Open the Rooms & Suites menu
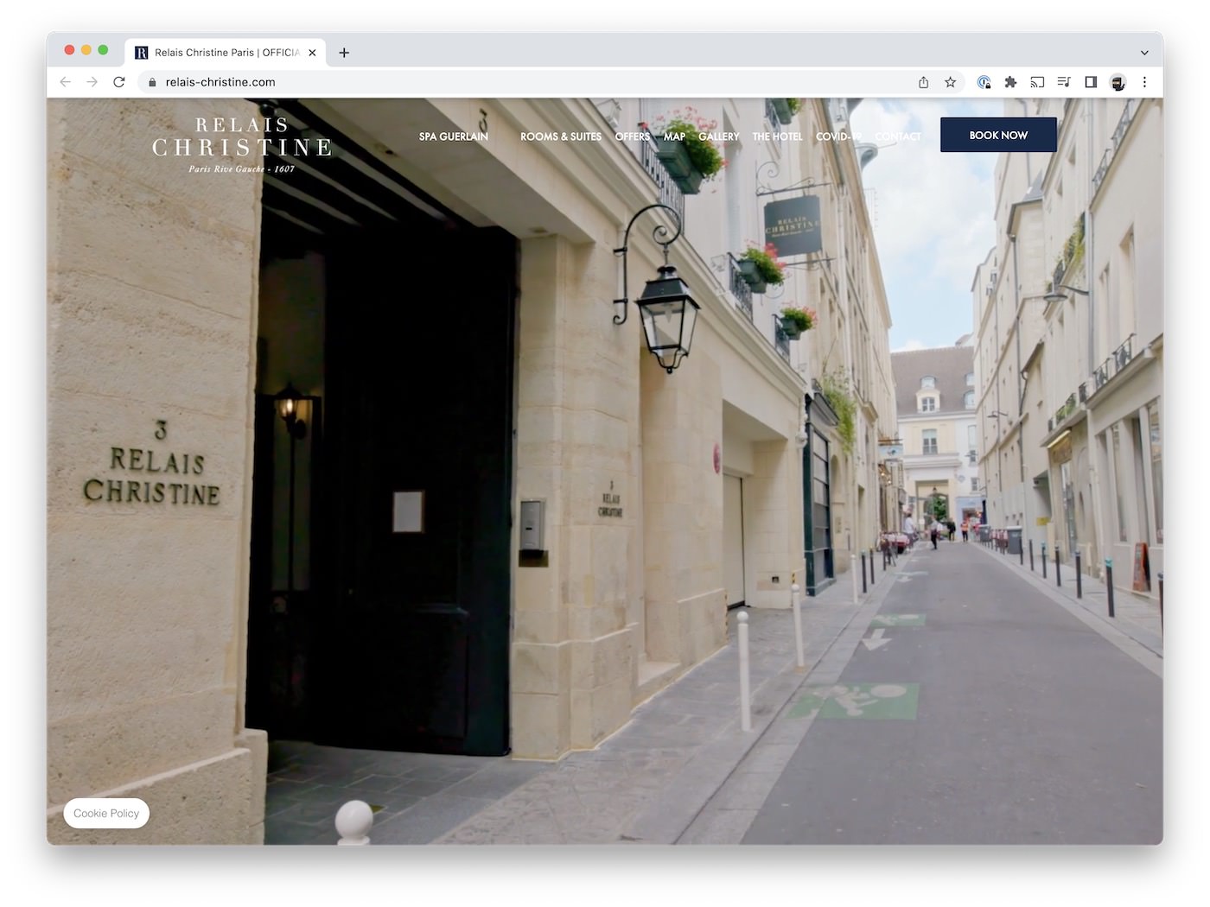 [x=560, y=136]
